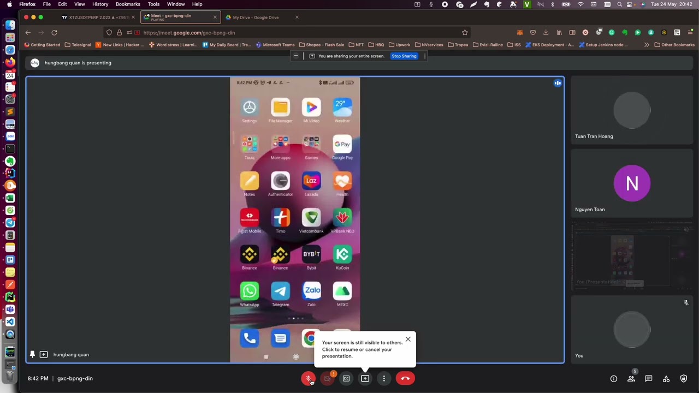Select your presentation preview tile
699x393 pixels.
pos(632,255)
